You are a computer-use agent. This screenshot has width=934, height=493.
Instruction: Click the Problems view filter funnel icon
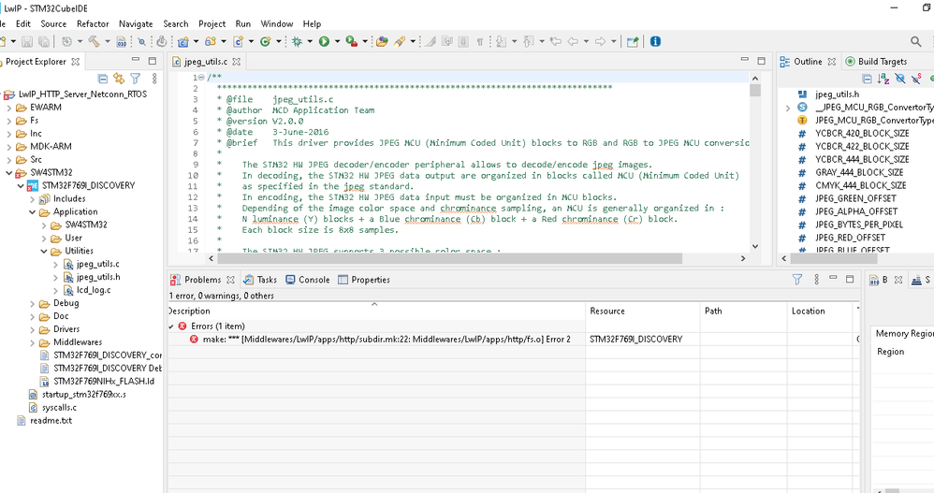pyautogui.click(x=797, y=280)
